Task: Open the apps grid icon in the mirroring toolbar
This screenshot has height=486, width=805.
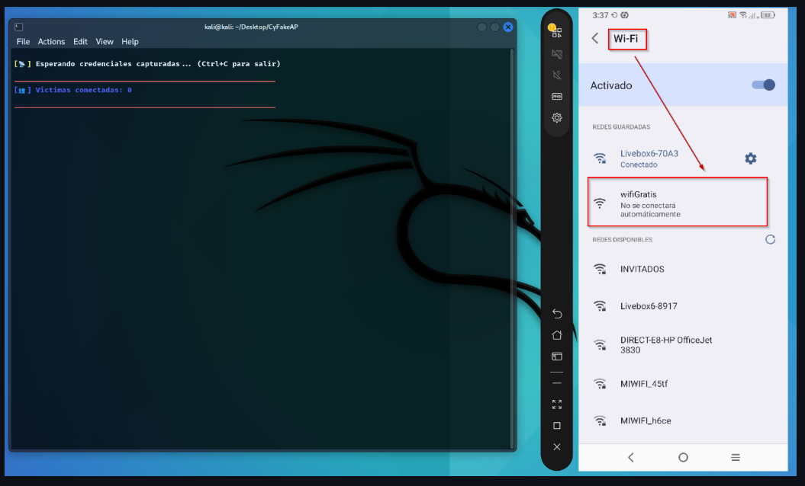Action: click(x=556, y=32)
